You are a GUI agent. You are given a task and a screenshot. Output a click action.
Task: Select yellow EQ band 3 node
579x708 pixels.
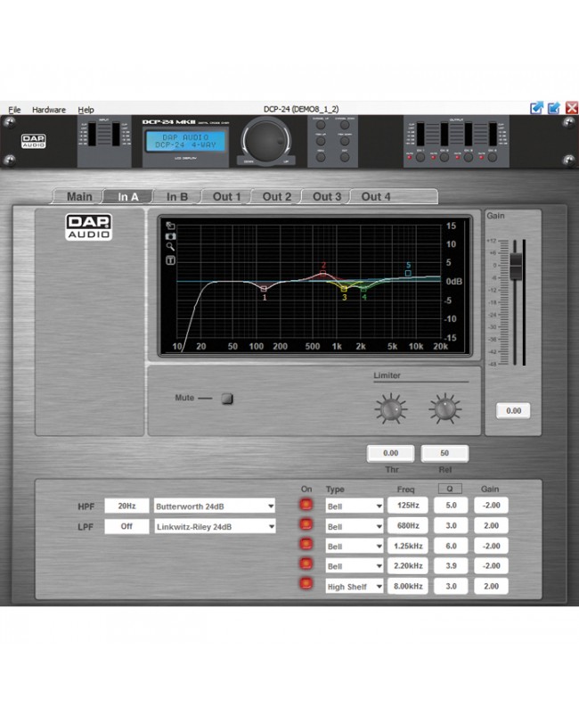tap(344, 289)
